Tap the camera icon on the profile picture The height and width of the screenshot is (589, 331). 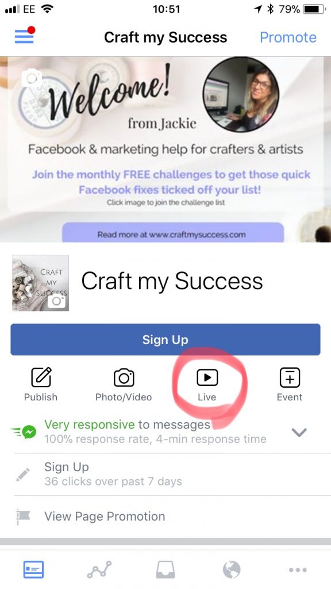pyautogui.click(x=57, y=301)
